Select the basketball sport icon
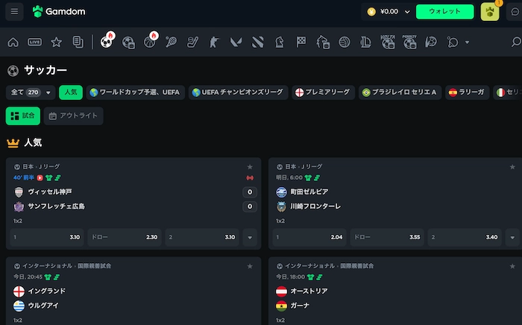Viewport: 522px width, 325px height. (149, 42)
